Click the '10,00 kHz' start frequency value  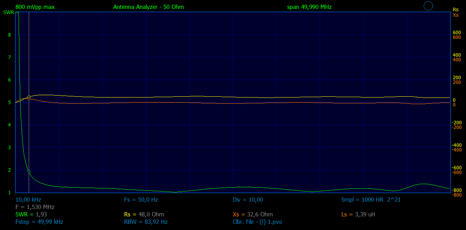28,200
